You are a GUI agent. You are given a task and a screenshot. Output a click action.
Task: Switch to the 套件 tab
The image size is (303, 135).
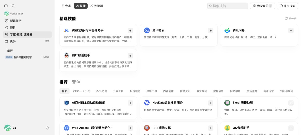76,82
